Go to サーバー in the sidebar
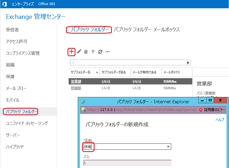Screen dimensions: 229x168 pos(13,135)
